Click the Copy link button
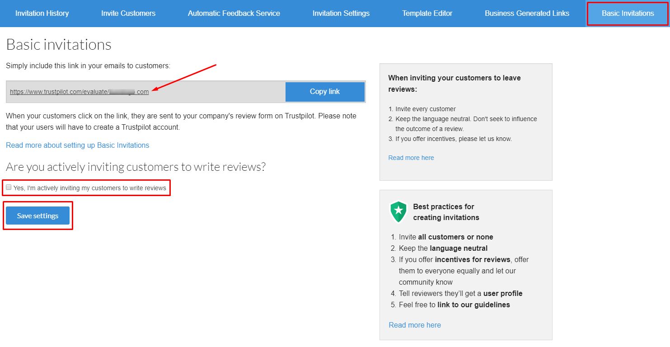Image resolution: width=670 pixels, height=347 pixels. coord(325,92)
